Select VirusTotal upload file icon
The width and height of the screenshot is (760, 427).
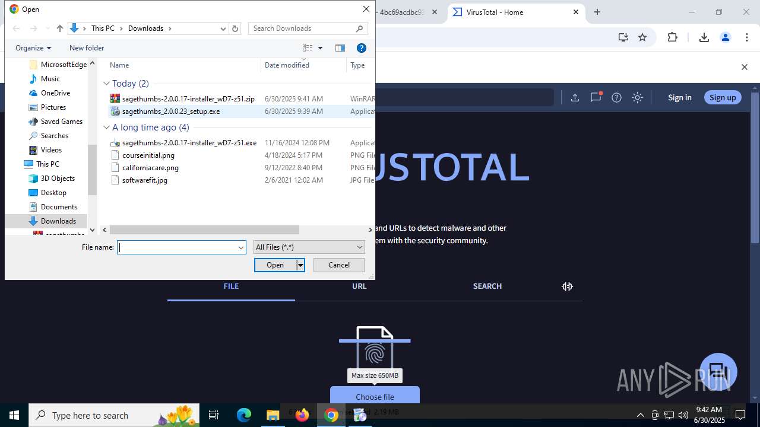click(575, 98)
